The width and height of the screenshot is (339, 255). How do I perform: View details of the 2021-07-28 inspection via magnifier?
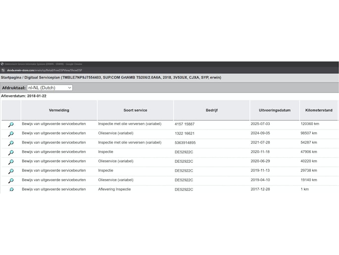[11, 143]
